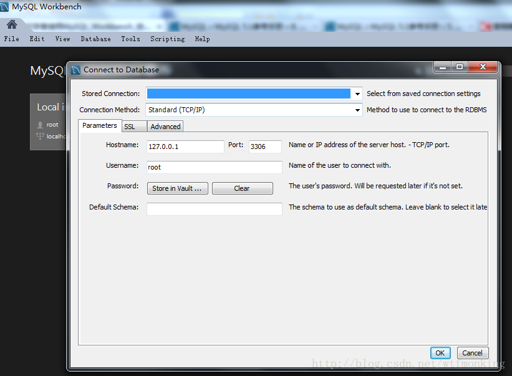512x376 pixels.
Task: Click 'Select from saved connection settings' text
Action: click(x=423, y=94)
